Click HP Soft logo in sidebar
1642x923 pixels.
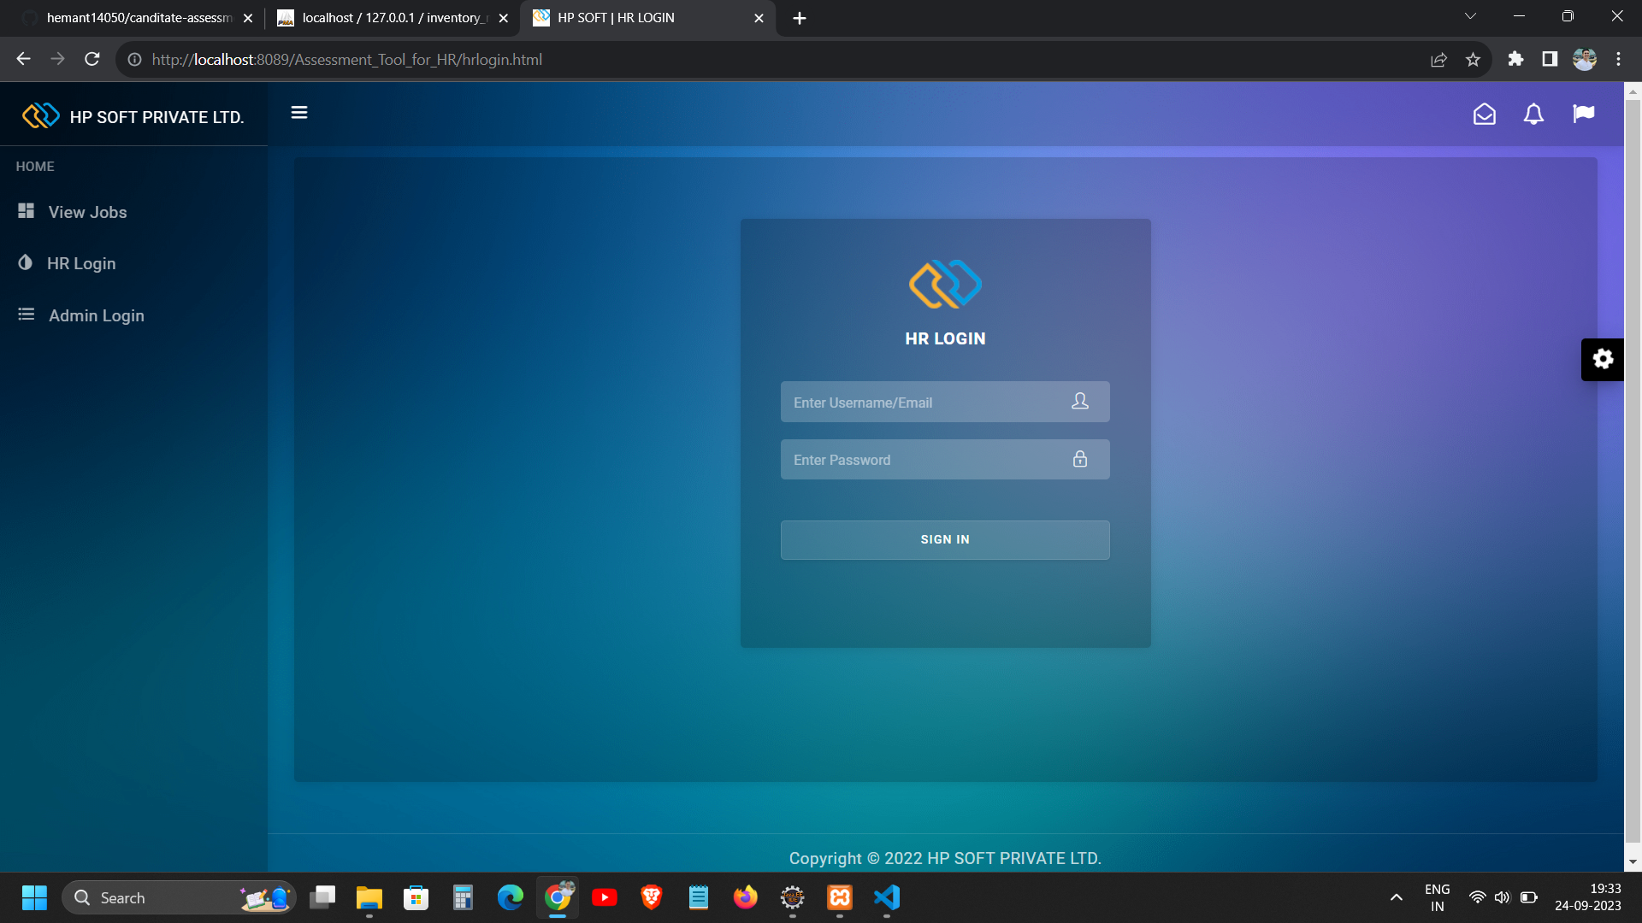tap(41, 116)
